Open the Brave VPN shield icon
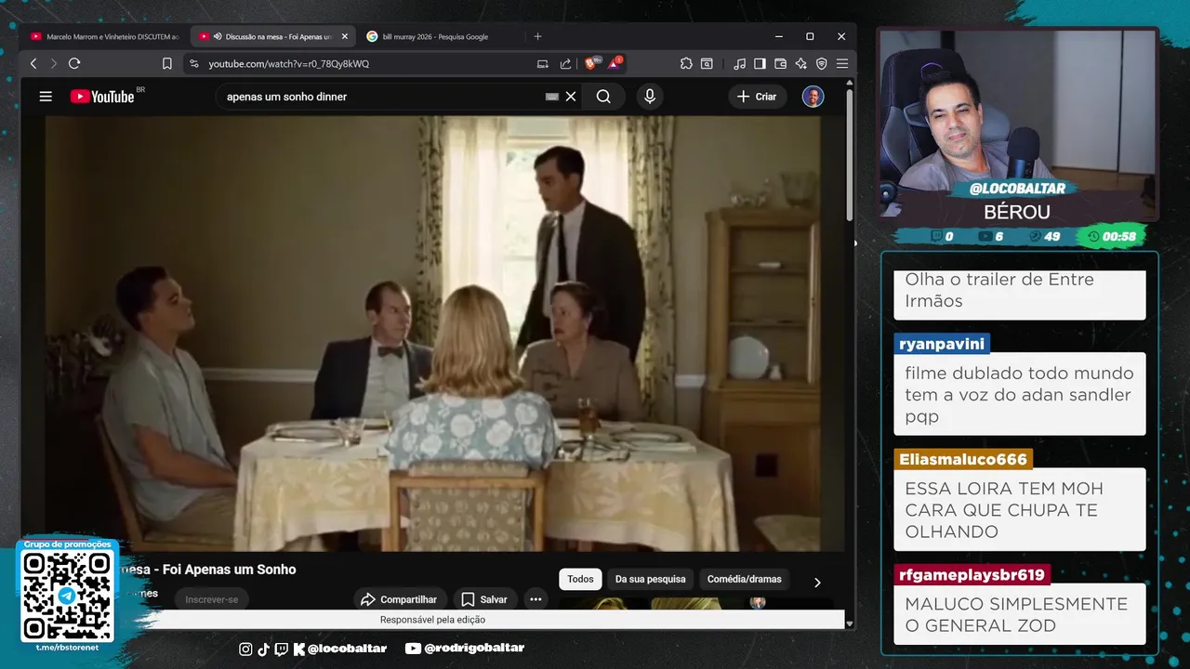The width and height of the screenshot is (1190, 669). [x=821, y=63]
